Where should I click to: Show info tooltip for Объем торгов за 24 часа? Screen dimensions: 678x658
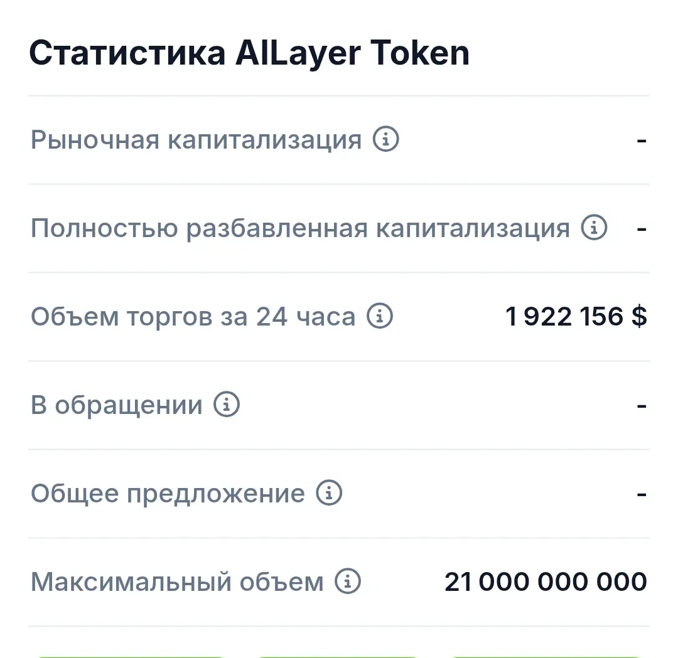coord(380,316)
